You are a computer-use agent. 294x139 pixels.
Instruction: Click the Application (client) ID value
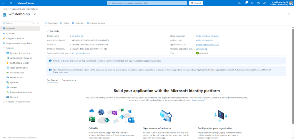(90, 40)
